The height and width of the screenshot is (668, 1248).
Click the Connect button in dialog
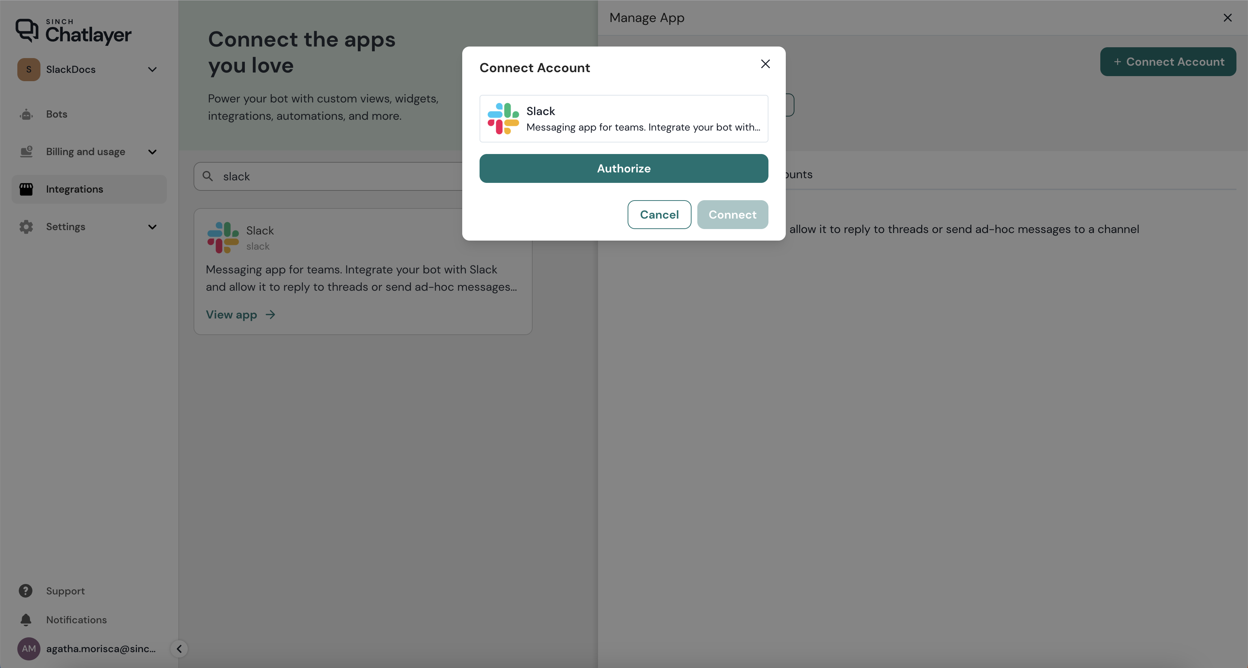tap(732, 215)
